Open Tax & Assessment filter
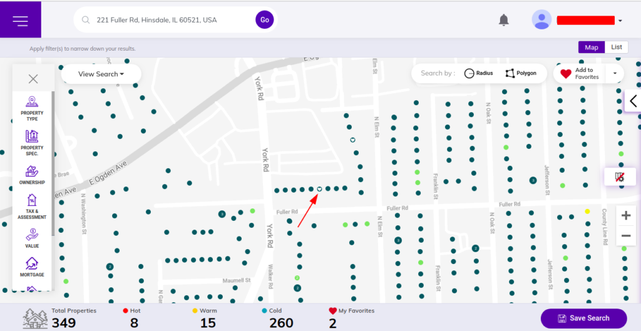 click(x=32, y=207)
